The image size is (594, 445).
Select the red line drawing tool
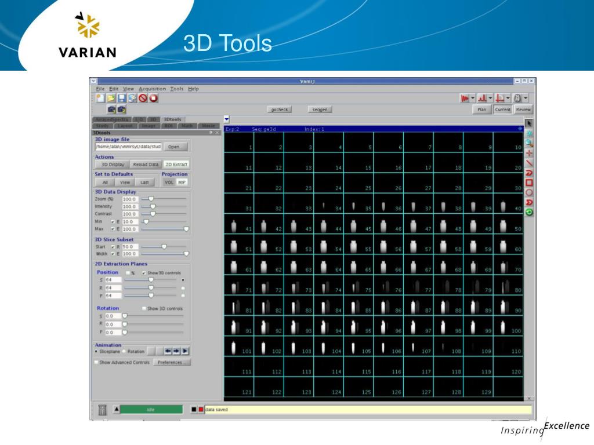point(529,163)
